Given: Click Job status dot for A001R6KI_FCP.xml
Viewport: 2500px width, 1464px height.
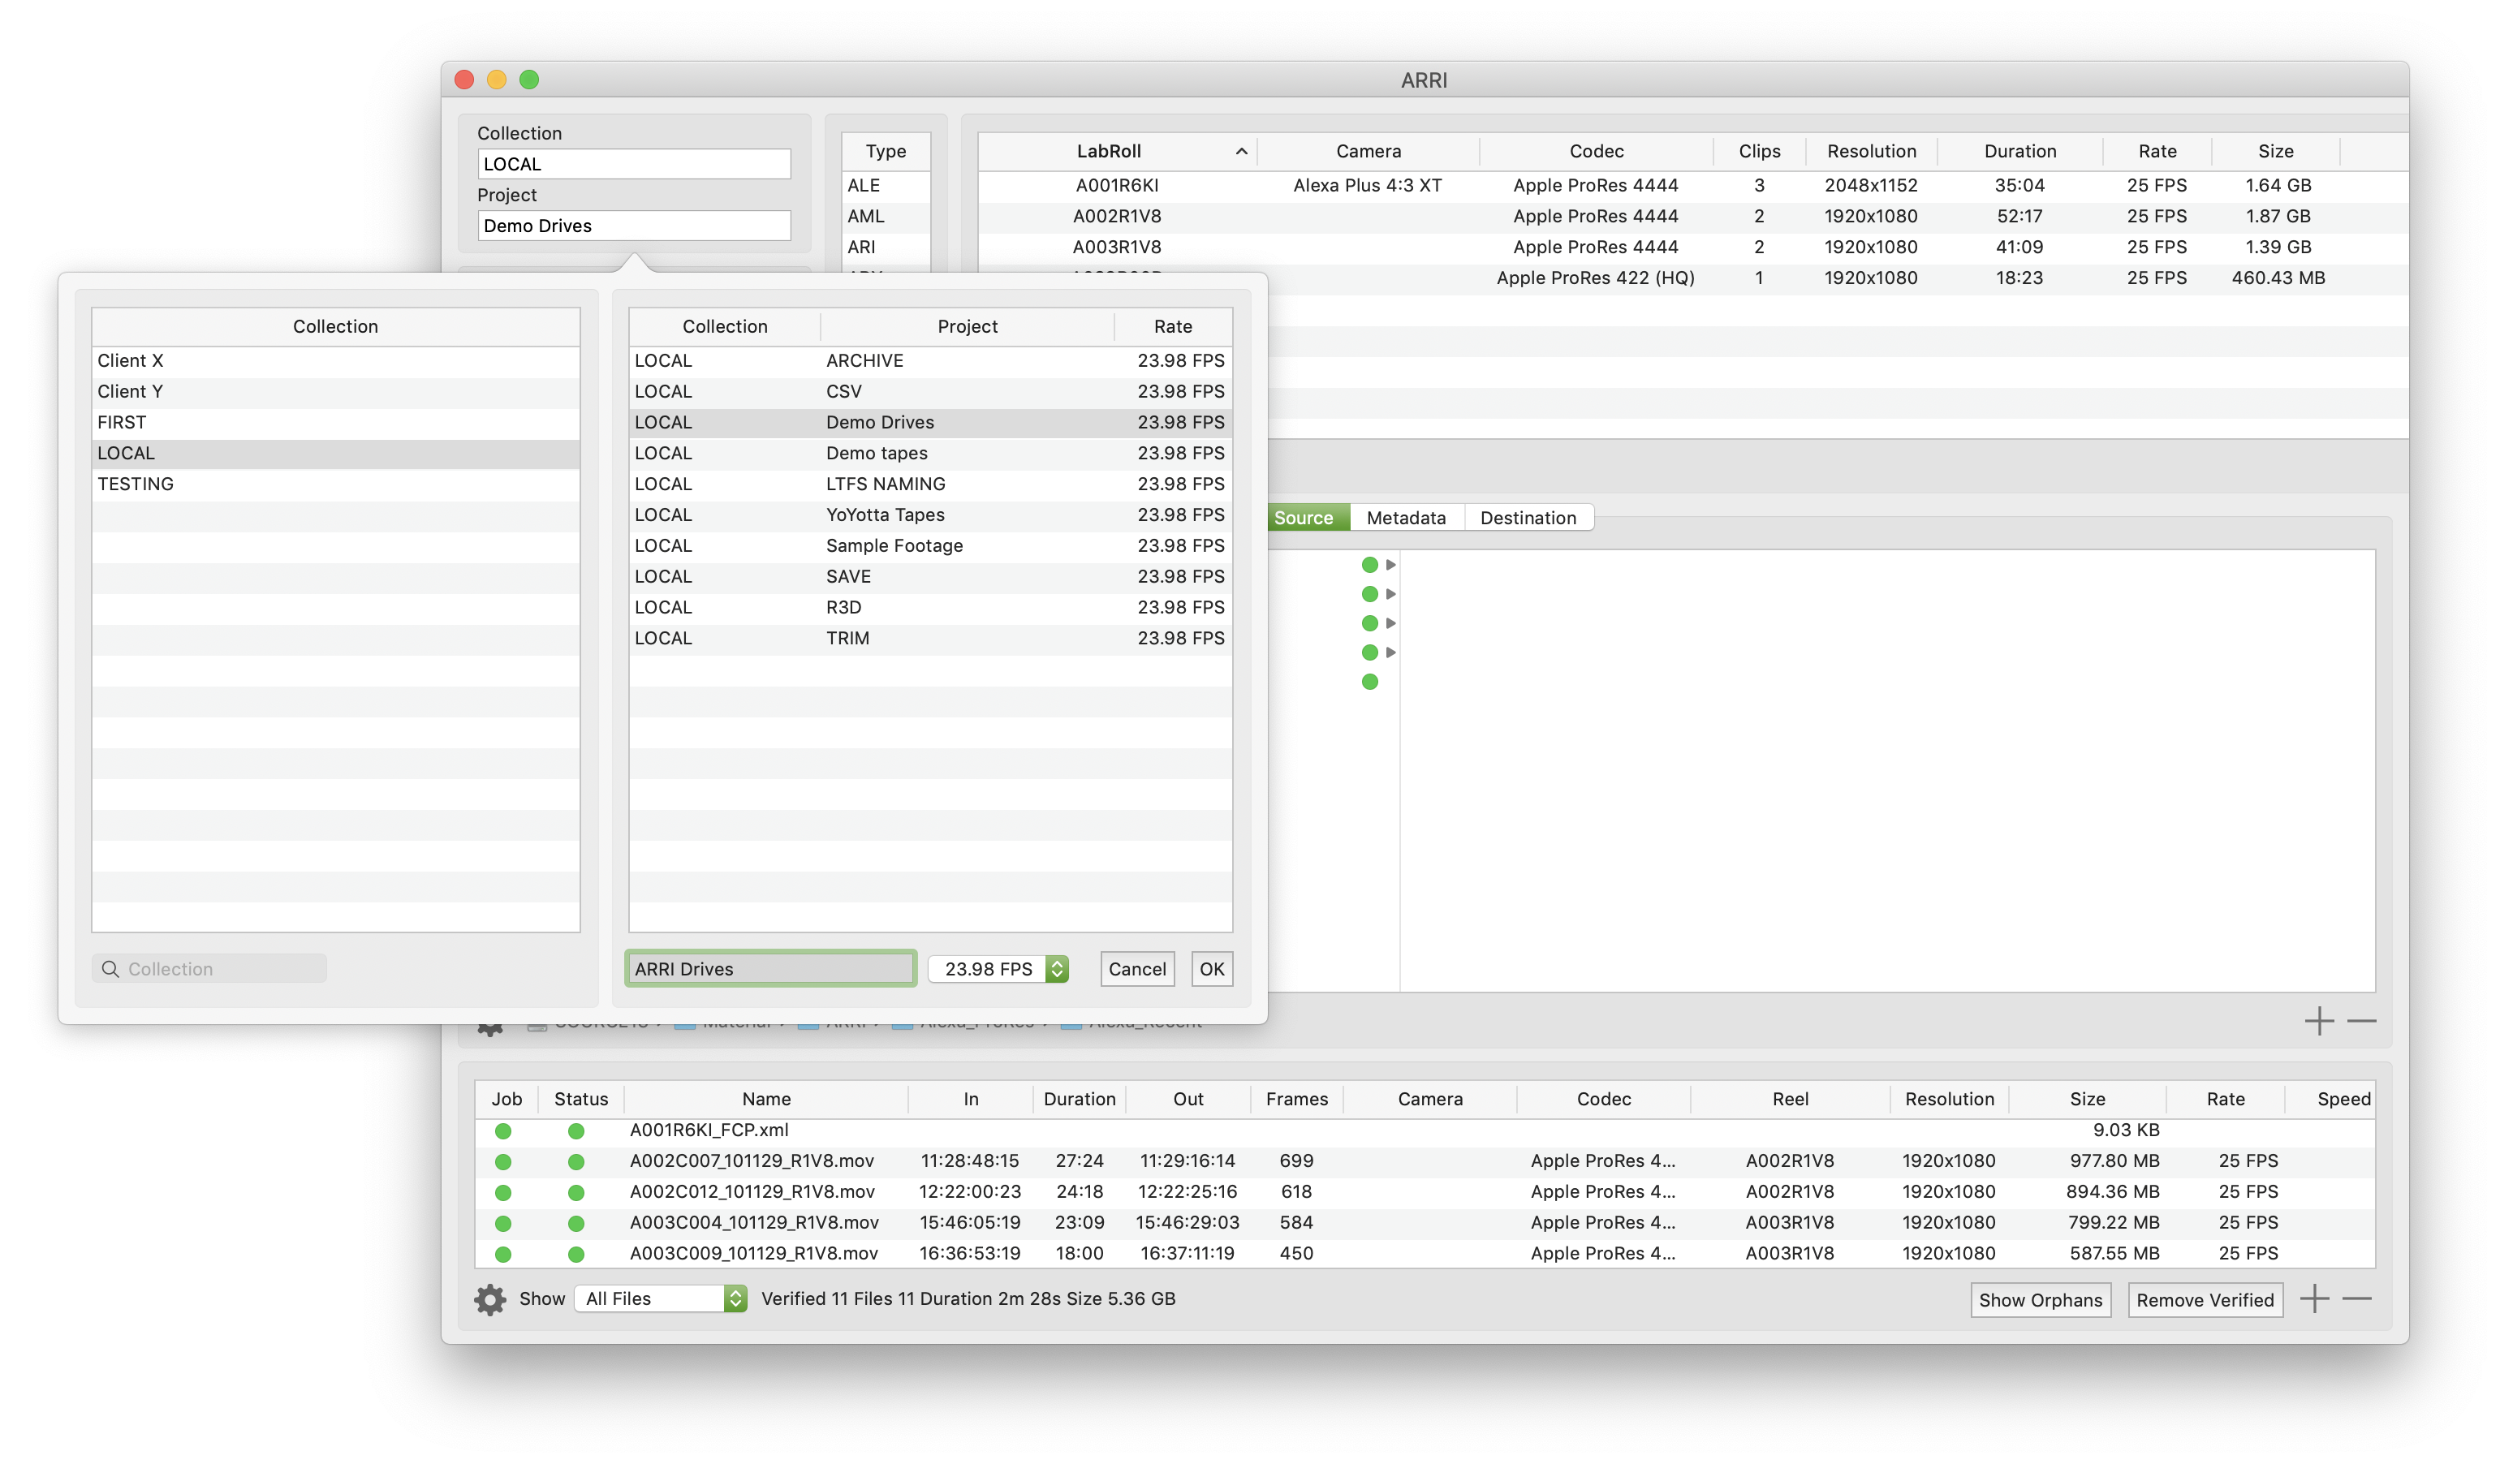Looking at the screenshot, I should [503, 1130].
